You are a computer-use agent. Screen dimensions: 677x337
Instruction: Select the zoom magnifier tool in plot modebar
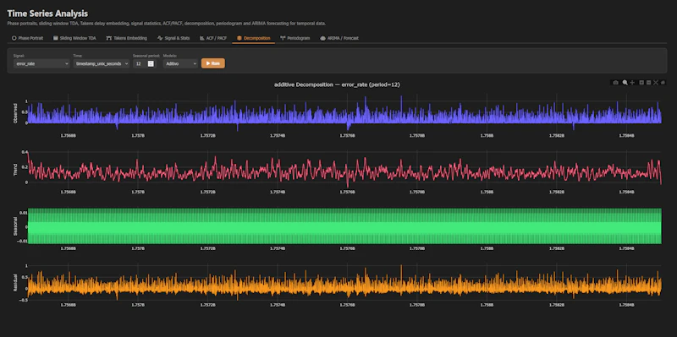tap(625, 82)
